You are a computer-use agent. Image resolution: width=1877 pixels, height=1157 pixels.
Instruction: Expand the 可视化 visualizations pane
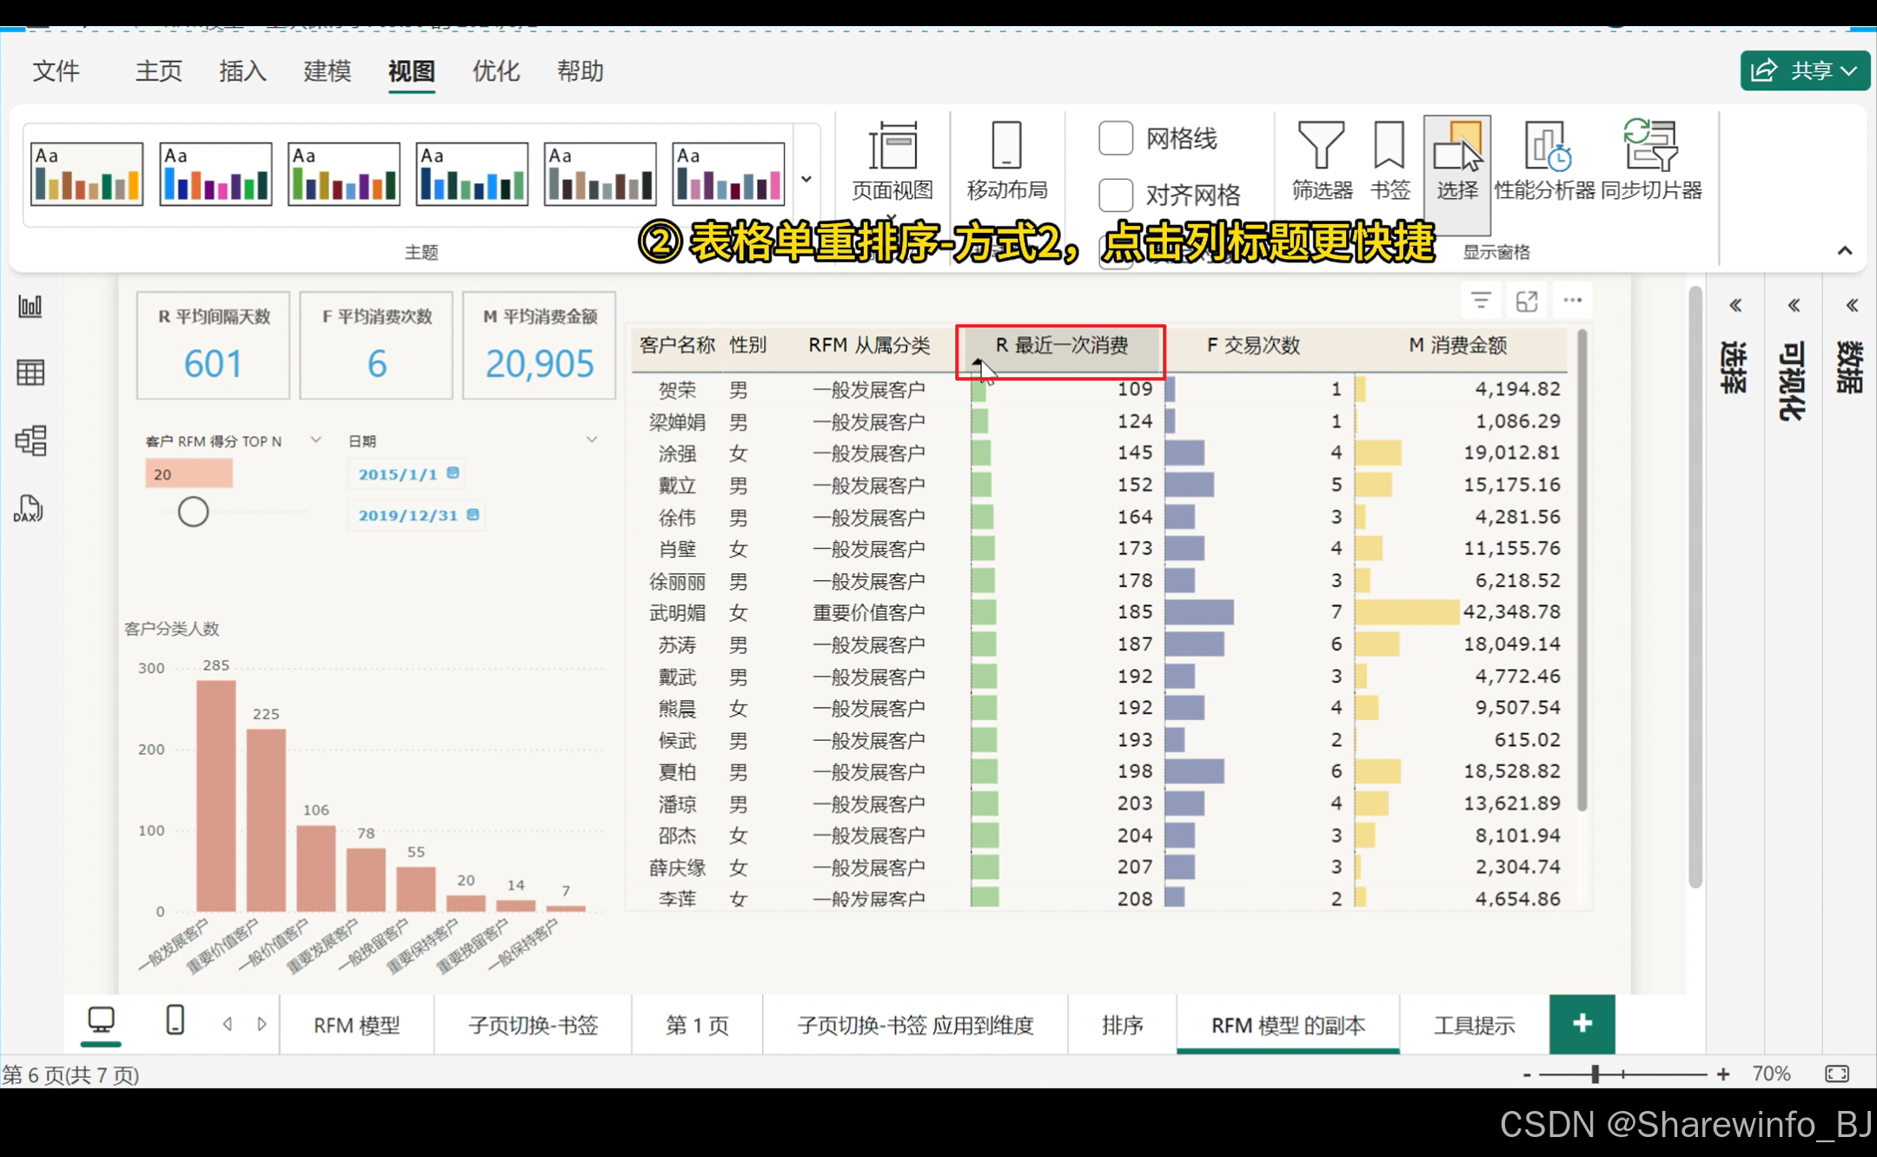pyautogui.click(x=1794, y=305)
